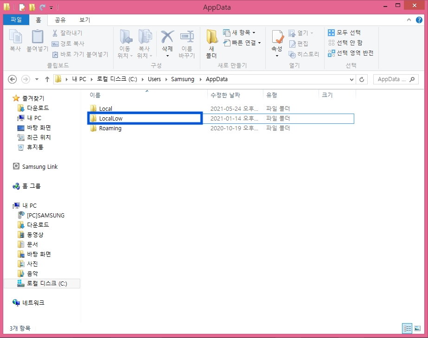Click 히스토리 (History) in ribbon
Viewport: 428px width, 338px height.
pyautogui.click(x=304, y=54)
